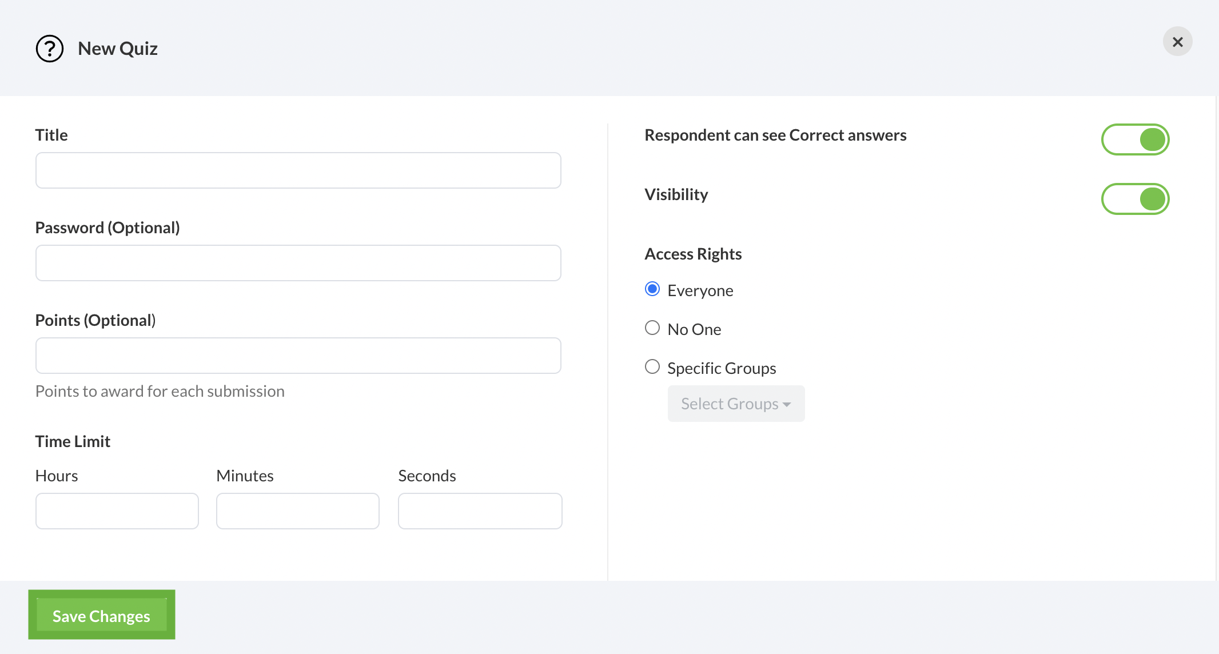Focus the quiz Title input field

point(298,170)
